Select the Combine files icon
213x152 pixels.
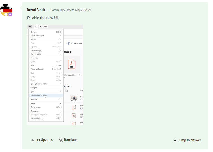68,43
